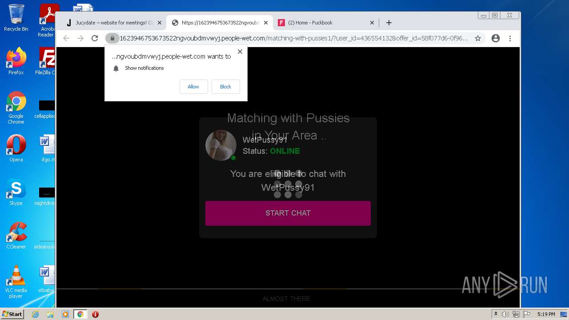Reload the current page
Viewport: 569px width, 320px height.
[95, 38]
